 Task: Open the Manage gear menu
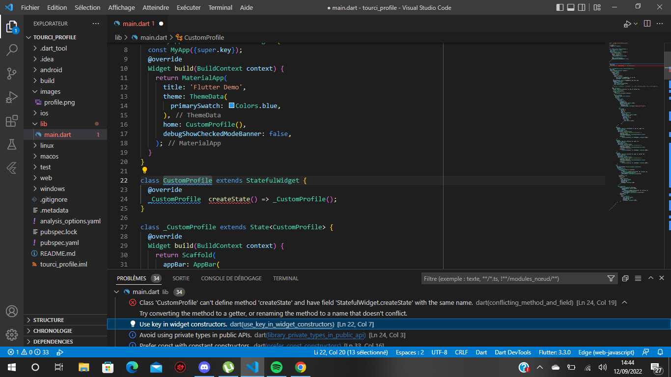tap(12, 335)
